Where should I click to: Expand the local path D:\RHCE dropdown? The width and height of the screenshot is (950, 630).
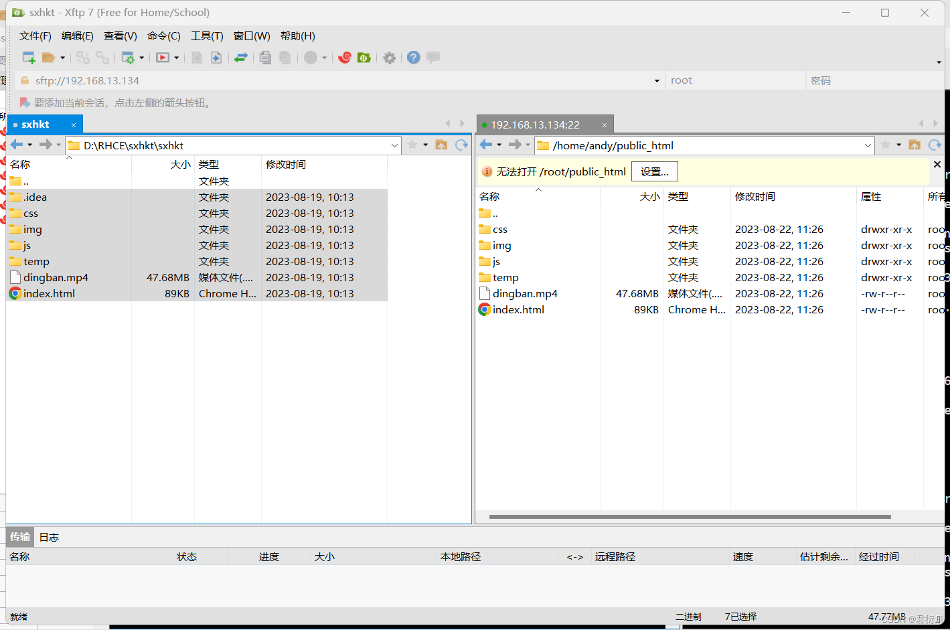pyautogui.click(x=394, y=145)
